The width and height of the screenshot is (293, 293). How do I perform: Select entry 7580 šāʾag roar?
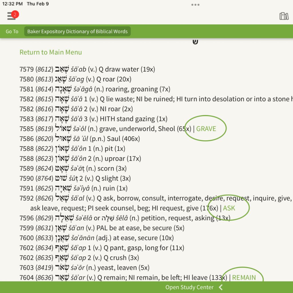pyautogui.click(x=76, y=79)
